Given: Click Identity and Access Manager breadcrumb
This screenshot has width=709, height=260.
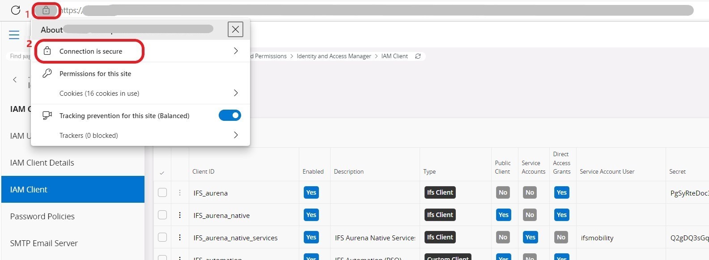Looking at the screenshot, I should (x=334, y=56).
